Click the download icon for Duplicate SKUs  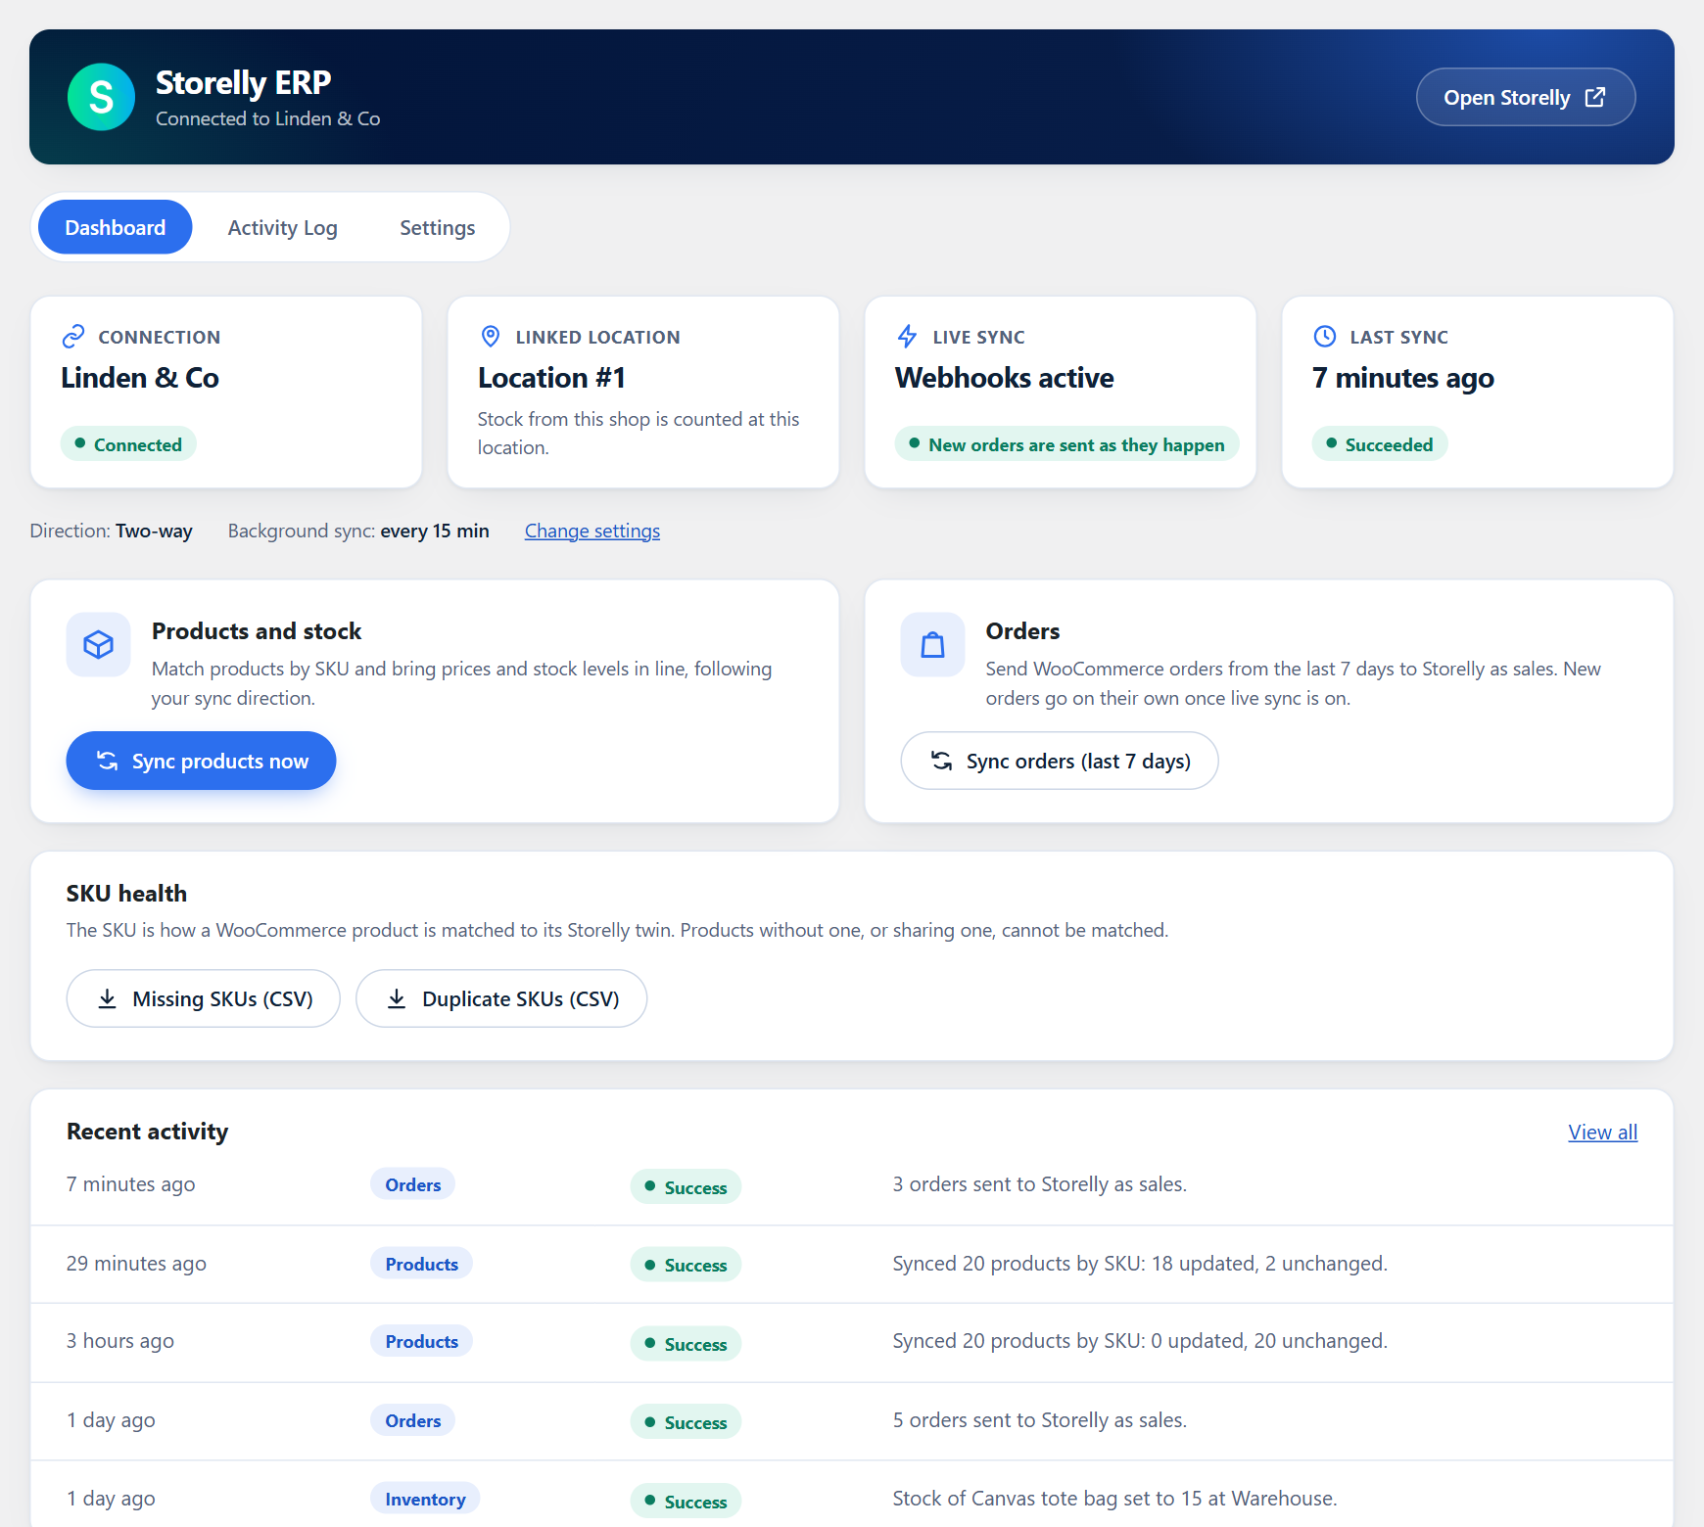point(397,998)
